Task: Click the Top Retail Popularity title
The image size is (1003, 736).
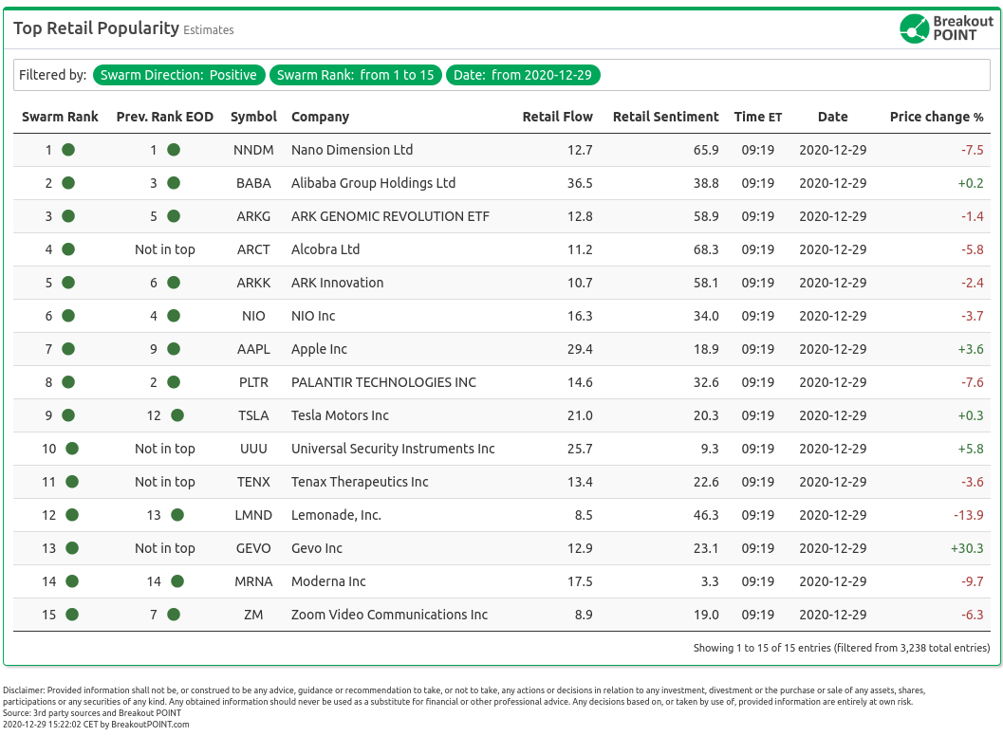Action: click(x=96, y=28)
